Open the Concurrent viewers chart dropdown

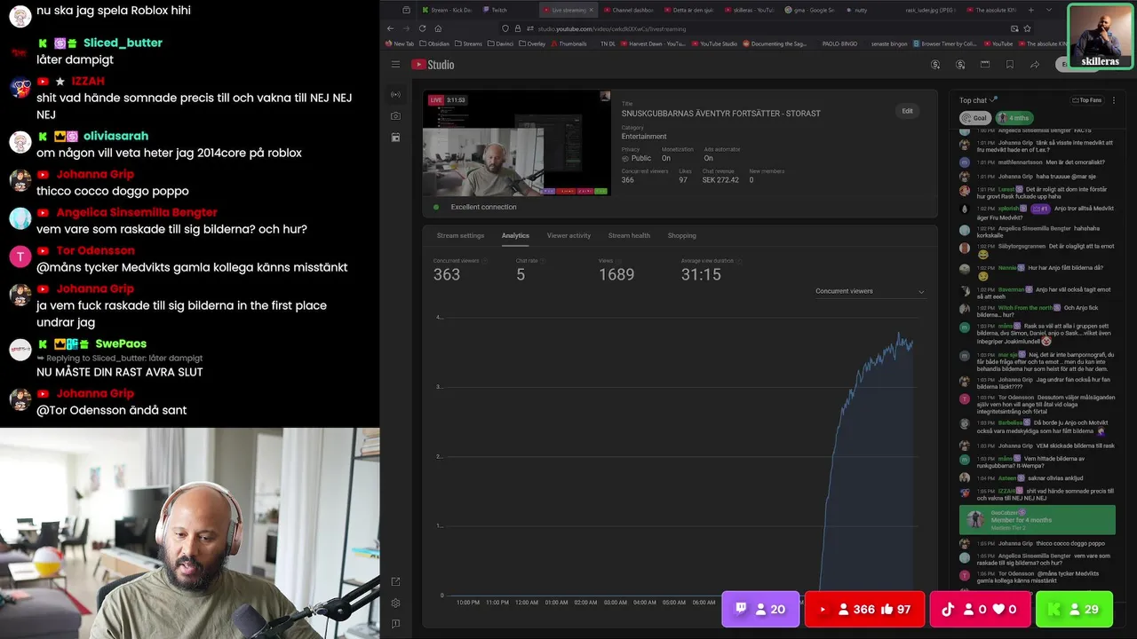[x=870, y=291]
